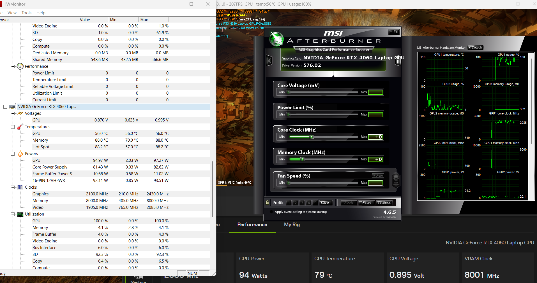Screen dimensions: 537x283
Task: Select profile slot 2 in Afterburner
Action: click(x=295, y=203)
